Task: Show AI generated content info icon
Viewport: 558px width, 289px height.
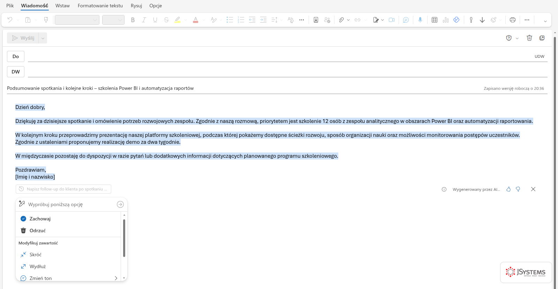Action: click(x=444, y=189)
